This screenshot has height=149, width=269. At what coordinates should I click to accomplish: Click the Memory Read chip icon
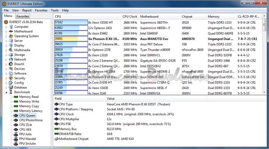[x=16, y=97]
